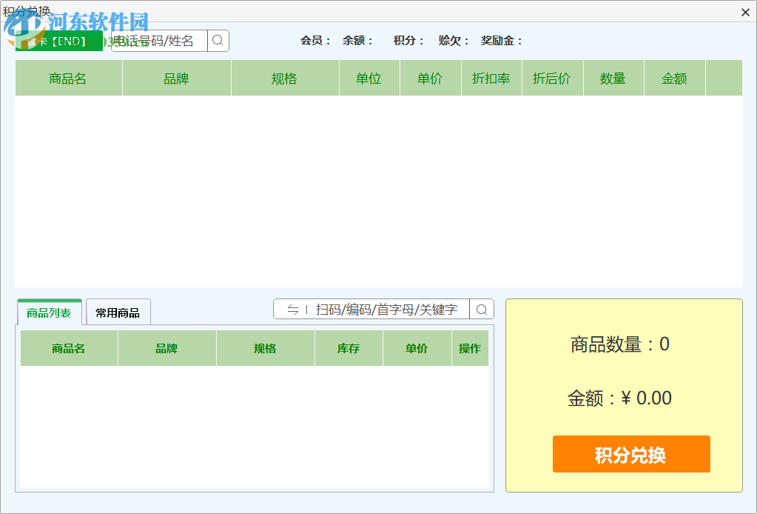
Task: Click the 规格 header in the upper table
Action: click(285, 79)
